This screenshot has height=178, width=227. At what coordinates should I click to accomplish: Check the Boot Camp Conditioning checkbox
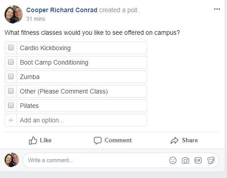coord(11,62)
